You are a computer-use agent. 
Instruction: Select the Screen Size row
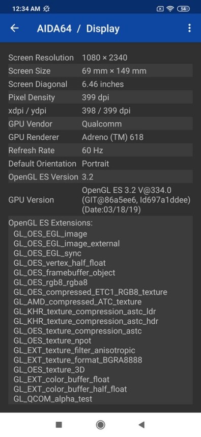click(100, 71)
